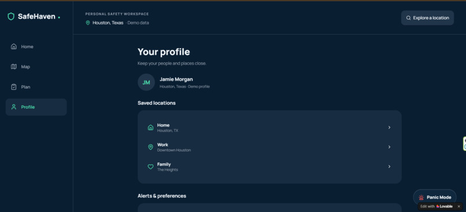
Task: Select the Profile sidebar item
Action: 36,107
